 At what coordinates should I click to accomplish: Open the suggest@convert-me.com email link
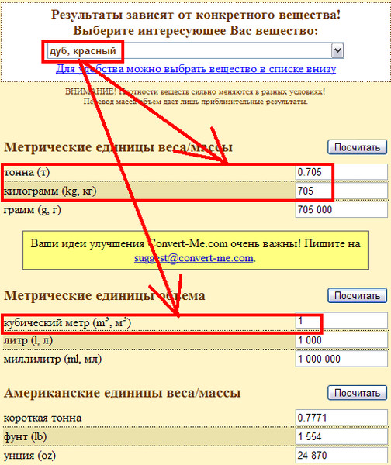coord(194,258)
